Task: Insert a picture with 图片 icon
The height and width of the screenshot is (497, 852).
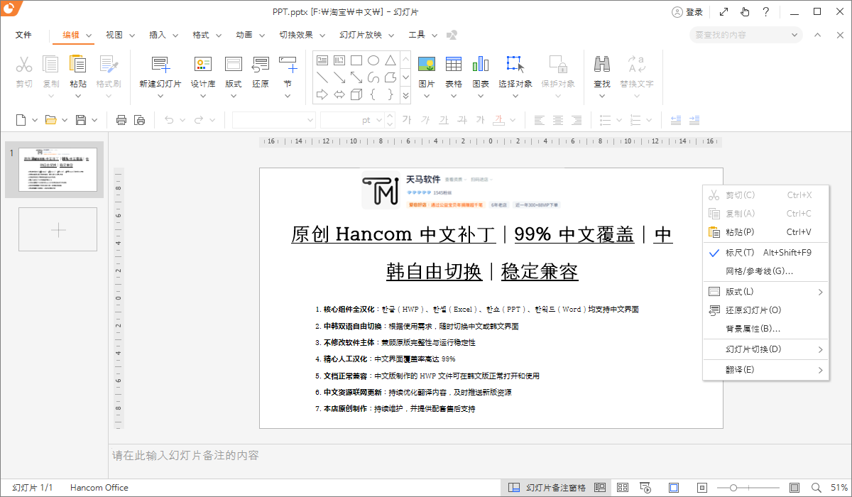Action: pyautogui.click(x=427, y=71)
